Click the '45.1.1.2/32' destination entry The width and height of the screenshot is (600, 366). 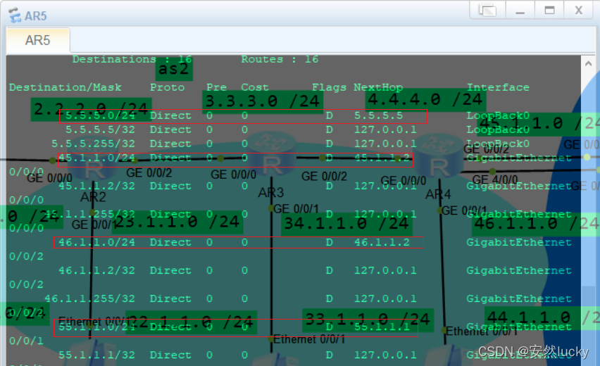point(96,187)
